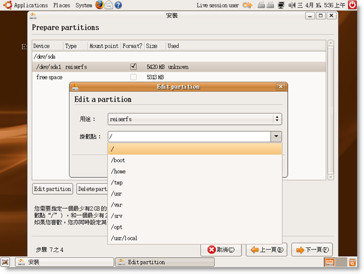This screenshot has height=274, width=364.
Task: Click the Device column header
Action: pyautogui.click(x=48, y=46)
